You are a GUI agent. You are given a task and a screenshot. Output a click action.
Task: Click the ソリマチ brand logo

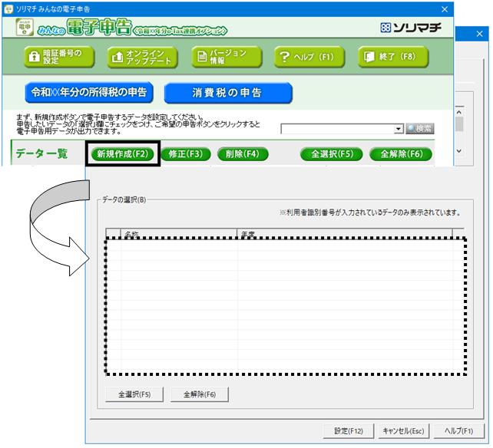tap(411, 28)
